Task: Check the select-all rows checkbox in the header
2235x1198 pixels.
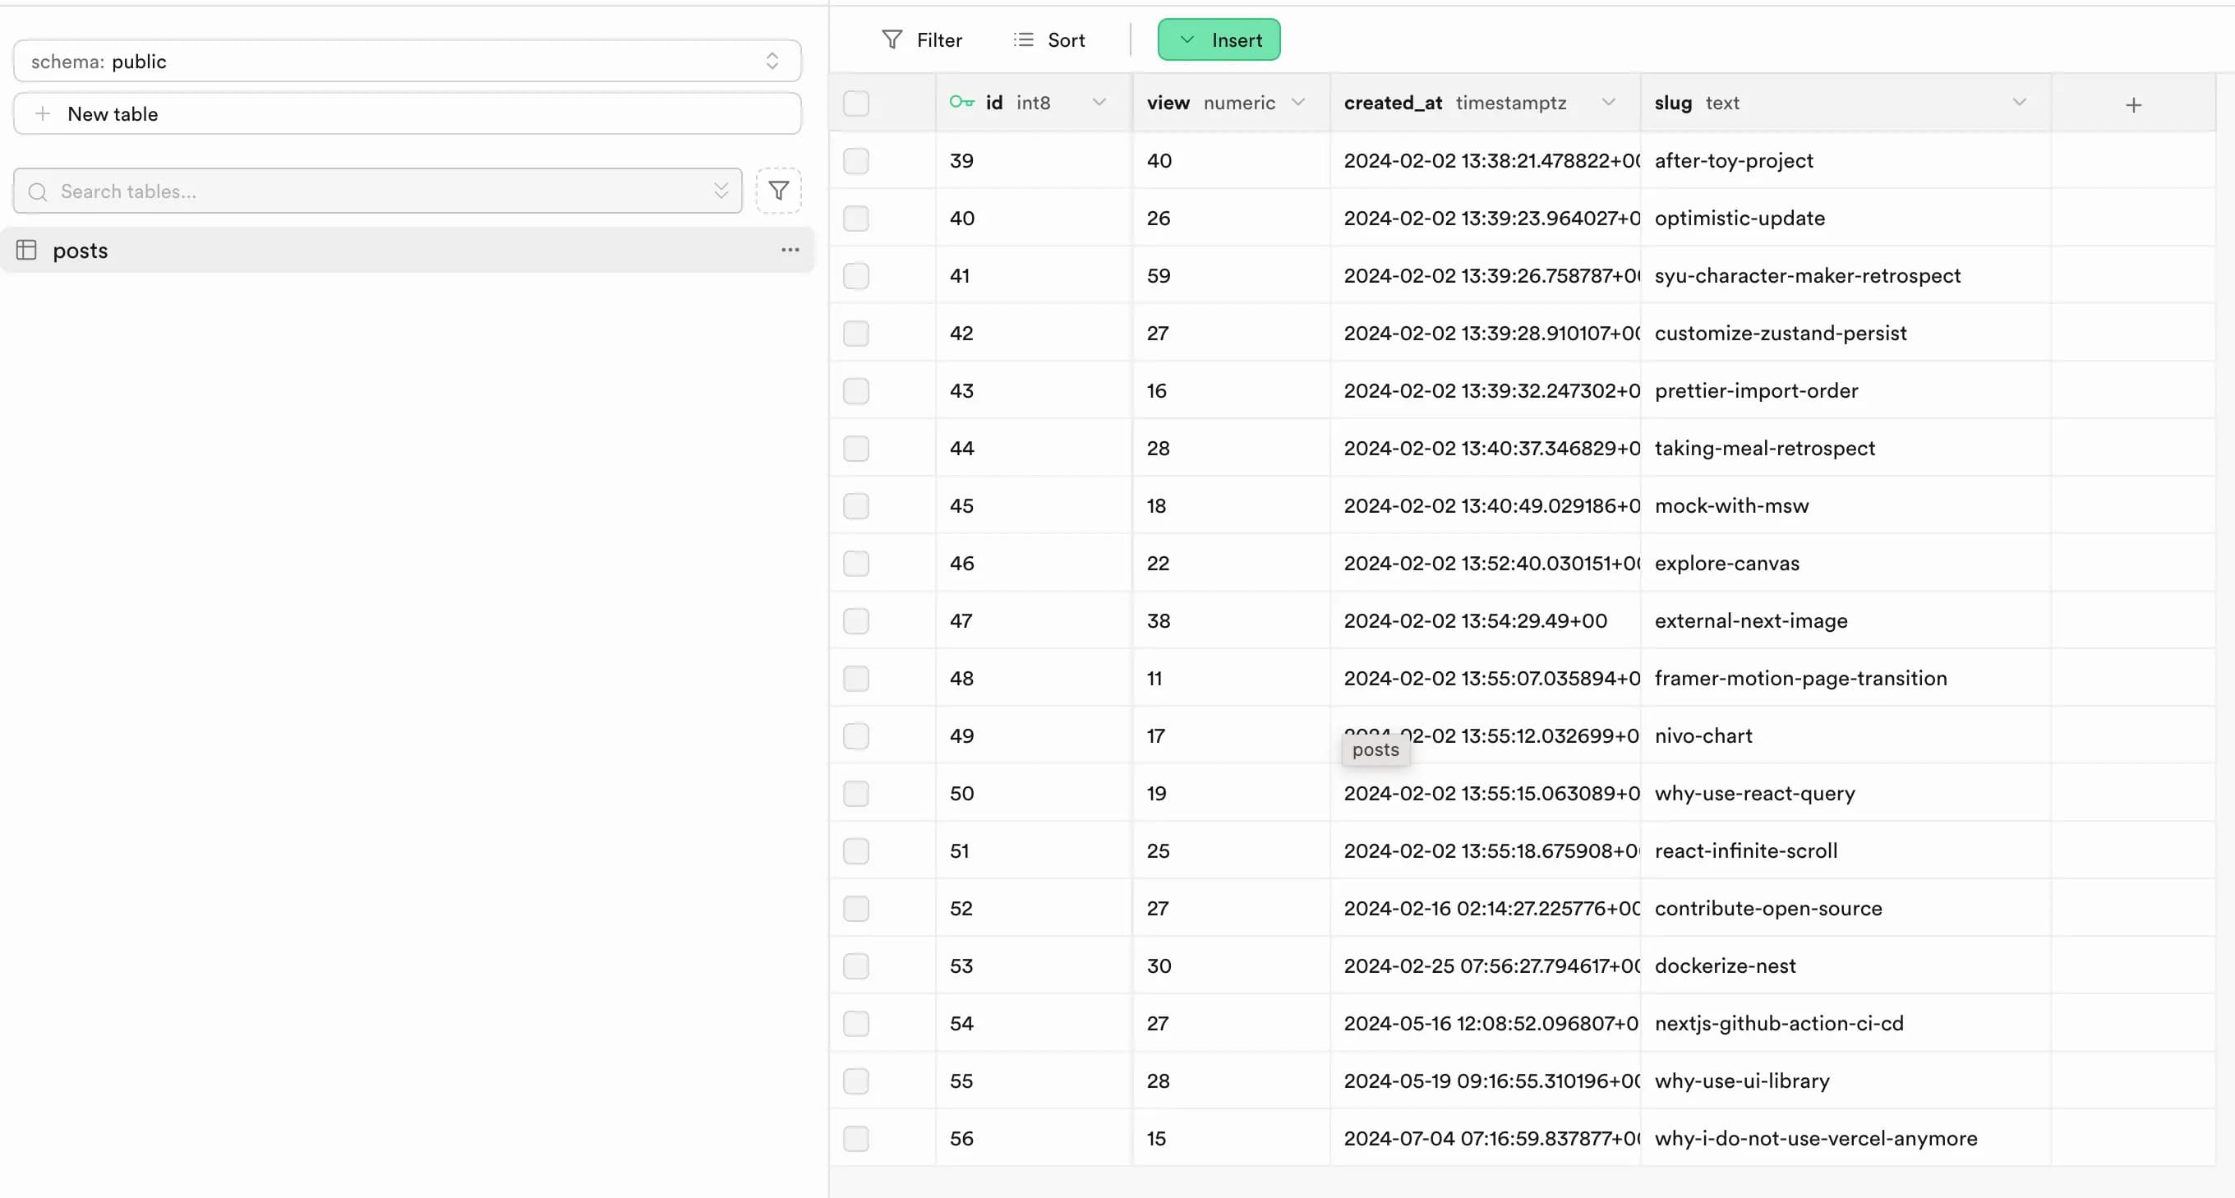Action: 855,104
